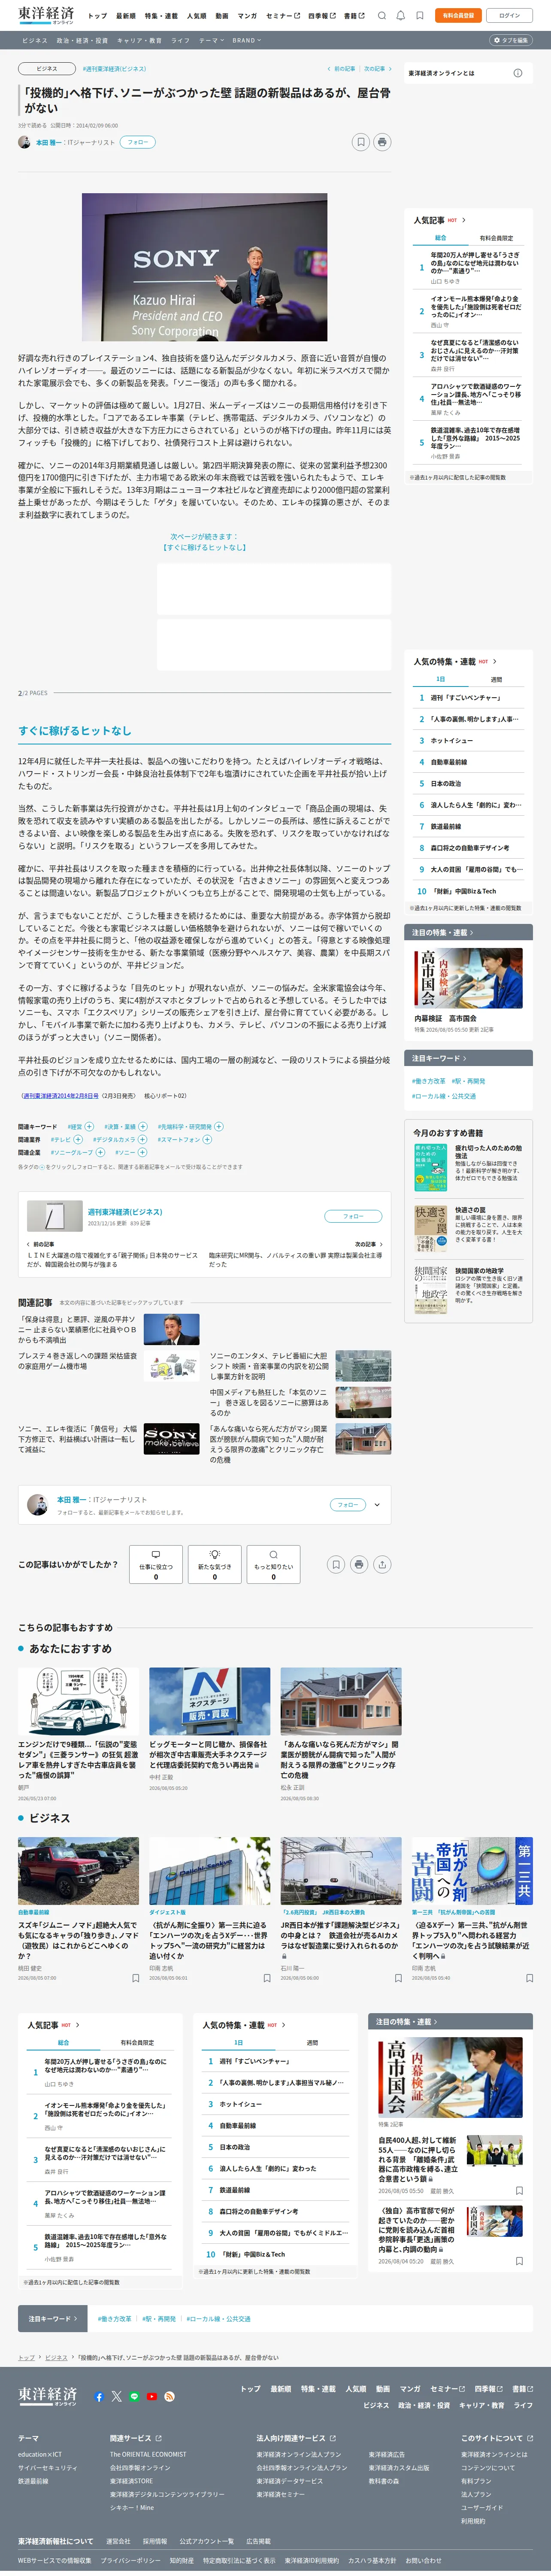The image size is (551, 2576).
Task: Switch to the 有料会員限定 tab in sidebar 人気記事
Action: 496,238
